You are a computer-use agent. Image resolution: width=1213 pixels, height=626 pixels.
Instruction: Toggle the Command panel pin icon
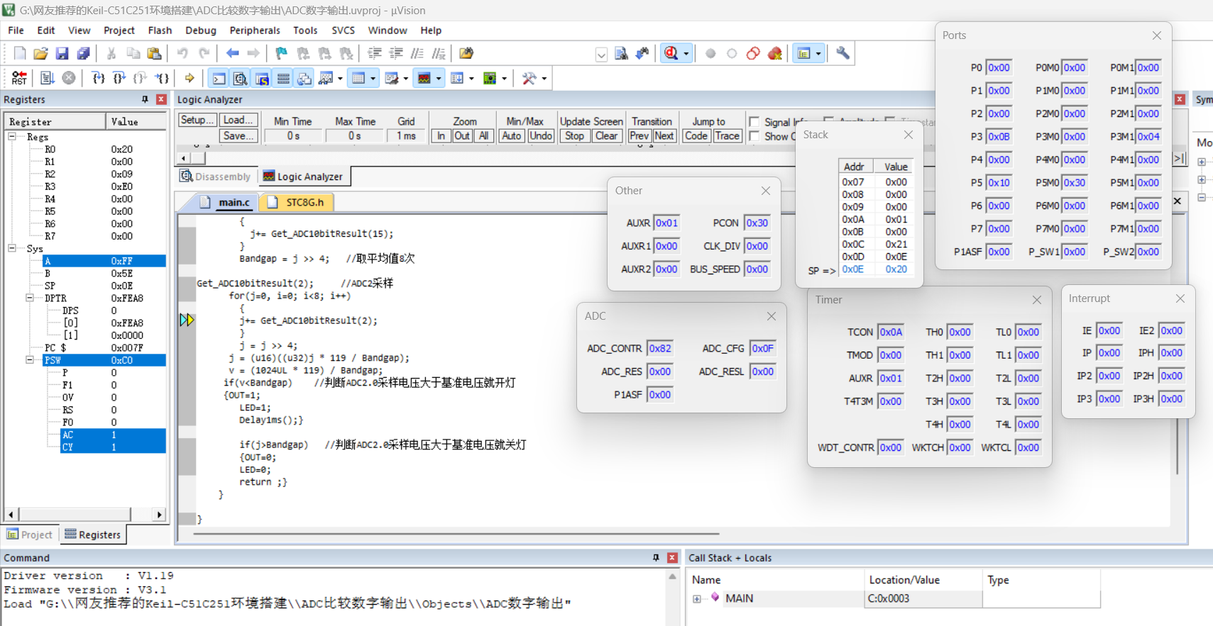coord(656,558)
